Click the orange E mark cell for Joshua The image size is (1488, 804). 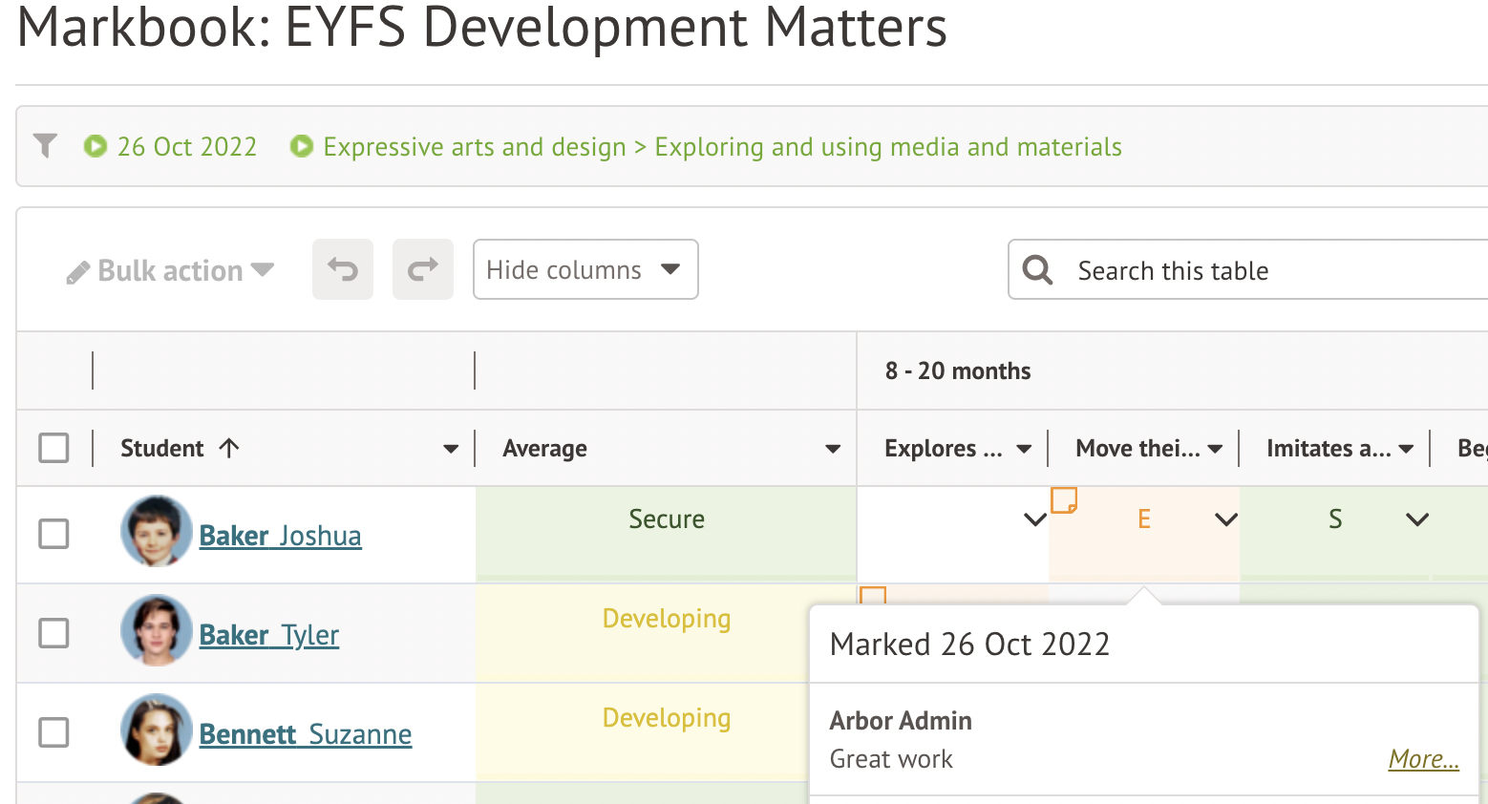(x=1143, y=519)
